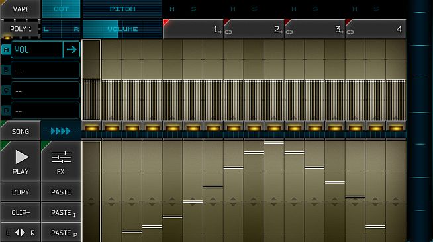This screenshot has height=242, width=433.
Task: Select parameter slot A
Action: click(x=6, y=50)
